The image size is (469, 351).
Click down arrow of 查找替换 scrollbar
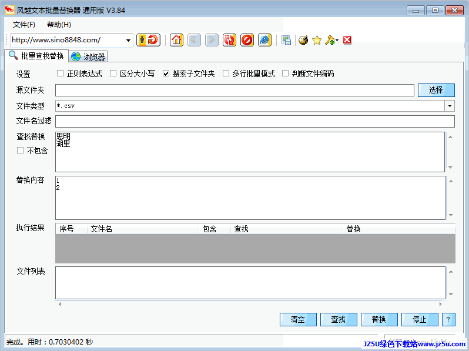click(x=450, y=168)
